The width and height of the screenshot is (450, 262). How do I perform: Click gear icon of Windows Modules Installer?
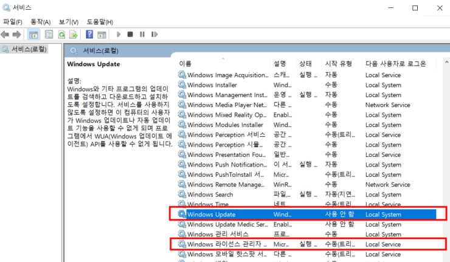coord(182,125)
